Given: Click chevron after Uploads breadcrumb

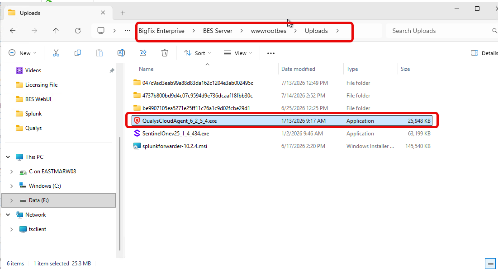Looking at the screenshot, I should coord(337,31).
